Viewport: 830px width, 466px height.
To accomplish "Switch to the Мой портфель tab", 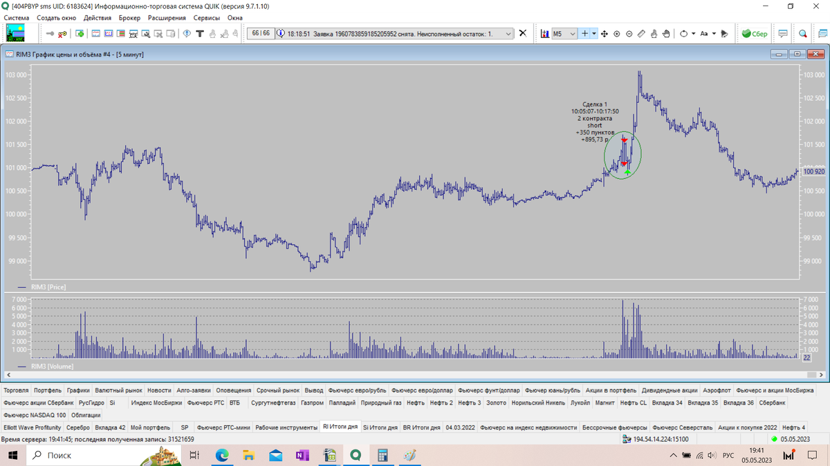I will click(150, 427).
